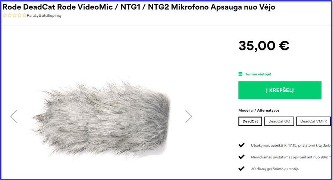Viewport: 333px width, 180px height.
Task: Open Parašyti atsiliepimą review link
Action: tap(44, 16)
